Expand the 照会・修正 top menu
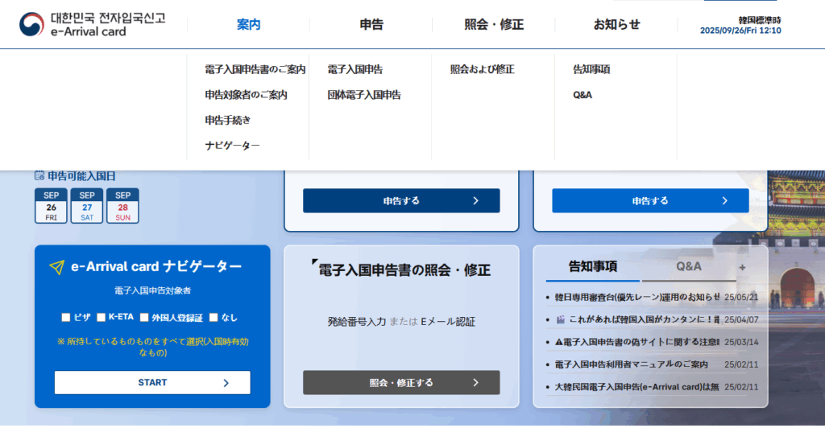 [x=494, y=25]
